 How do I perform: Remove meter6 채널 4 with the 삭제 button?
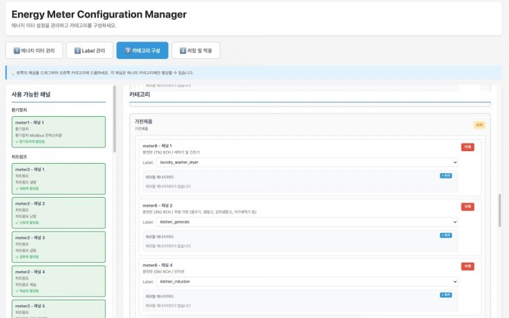[468, 266]
